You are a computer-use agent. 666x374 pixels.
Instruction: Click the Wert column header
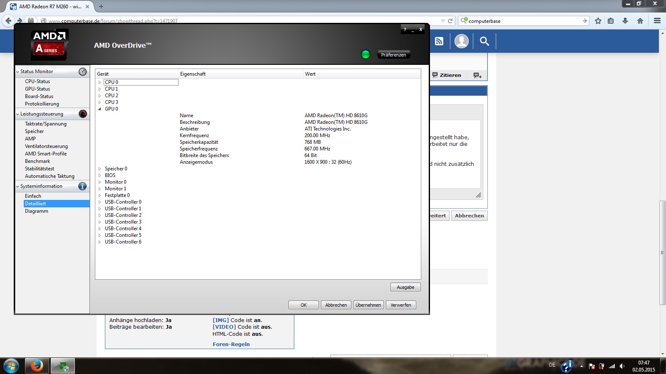point(362,74)
